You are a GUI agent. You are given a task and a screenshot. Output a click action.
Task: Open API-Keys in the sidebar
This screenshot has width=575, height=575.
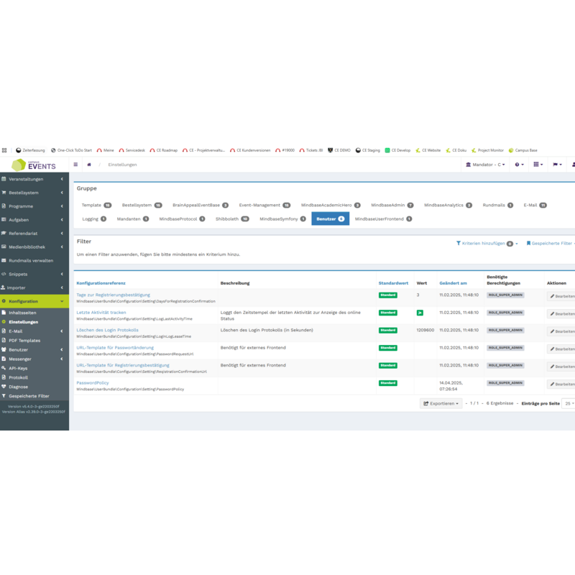tap(18, 368)
